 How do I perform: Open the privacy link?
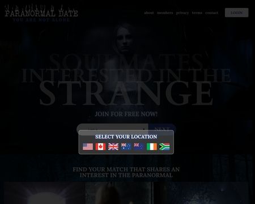pyautogui.click(x=182, y=13)
